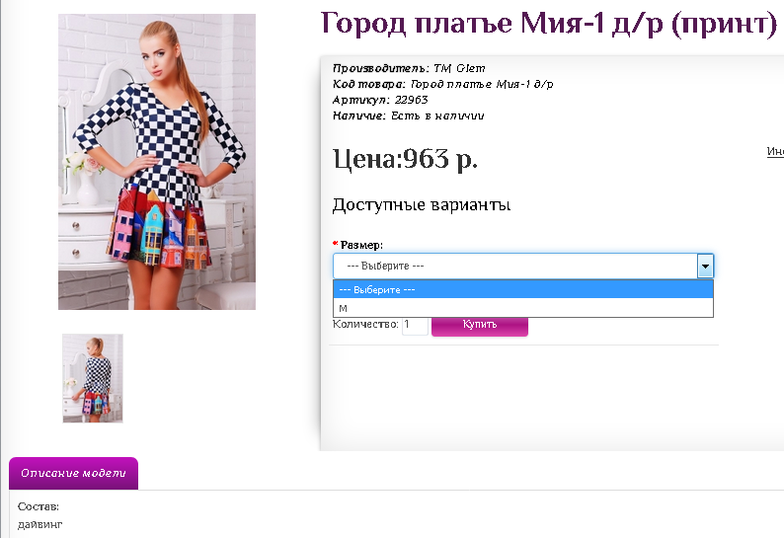This screenshot has height=538, width=784.
Task: Click the 'Доступные варианты' heading
Action: (421, 205)
